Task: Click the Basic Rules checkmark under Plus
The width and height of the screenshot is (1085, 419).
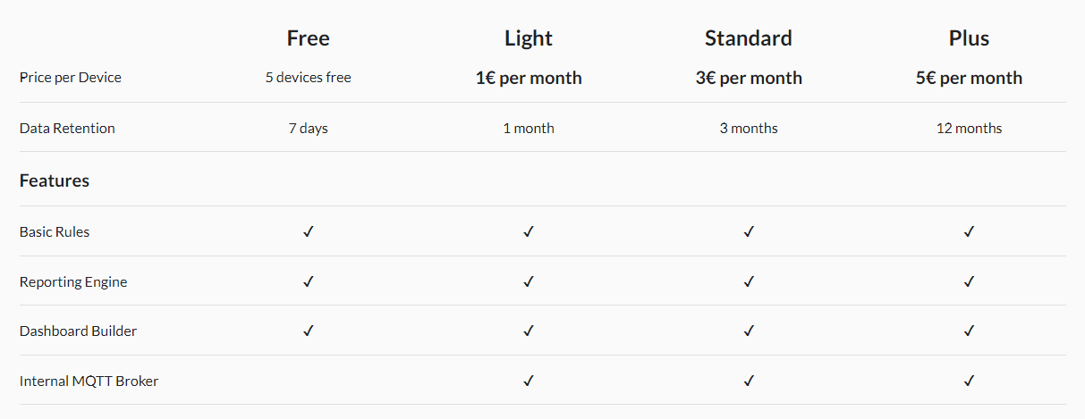Action: click(x=969, y=231)
